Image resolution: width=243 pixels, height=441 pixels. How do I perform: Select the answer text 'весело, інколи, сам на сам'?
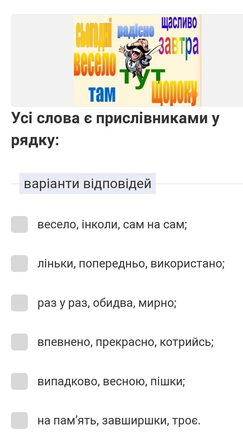point(112,224)
